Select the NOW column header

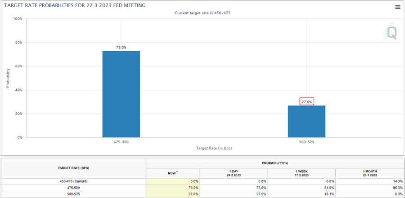click(x=173, y=172)
